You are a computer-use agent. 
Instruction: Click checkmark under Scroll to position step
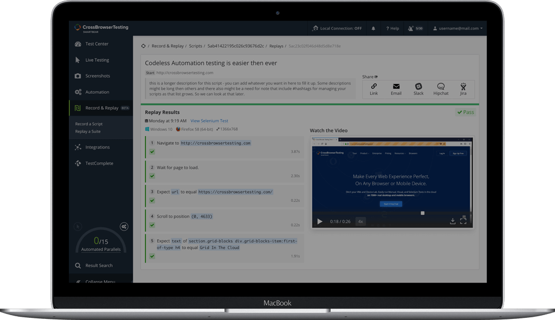(152, 225)
